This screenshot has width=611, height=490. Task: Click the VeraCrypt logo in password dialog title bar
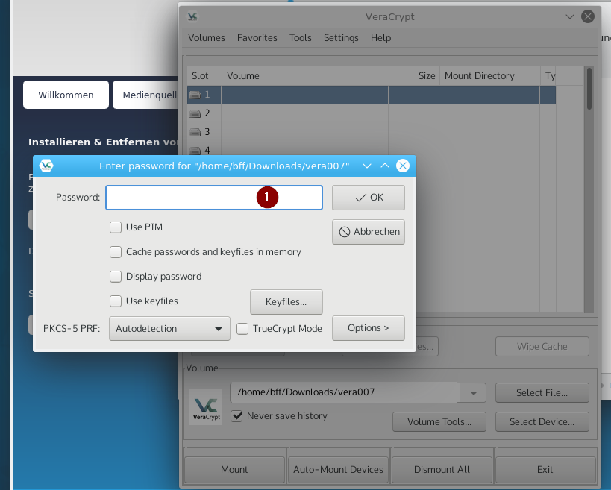(46, 166)
